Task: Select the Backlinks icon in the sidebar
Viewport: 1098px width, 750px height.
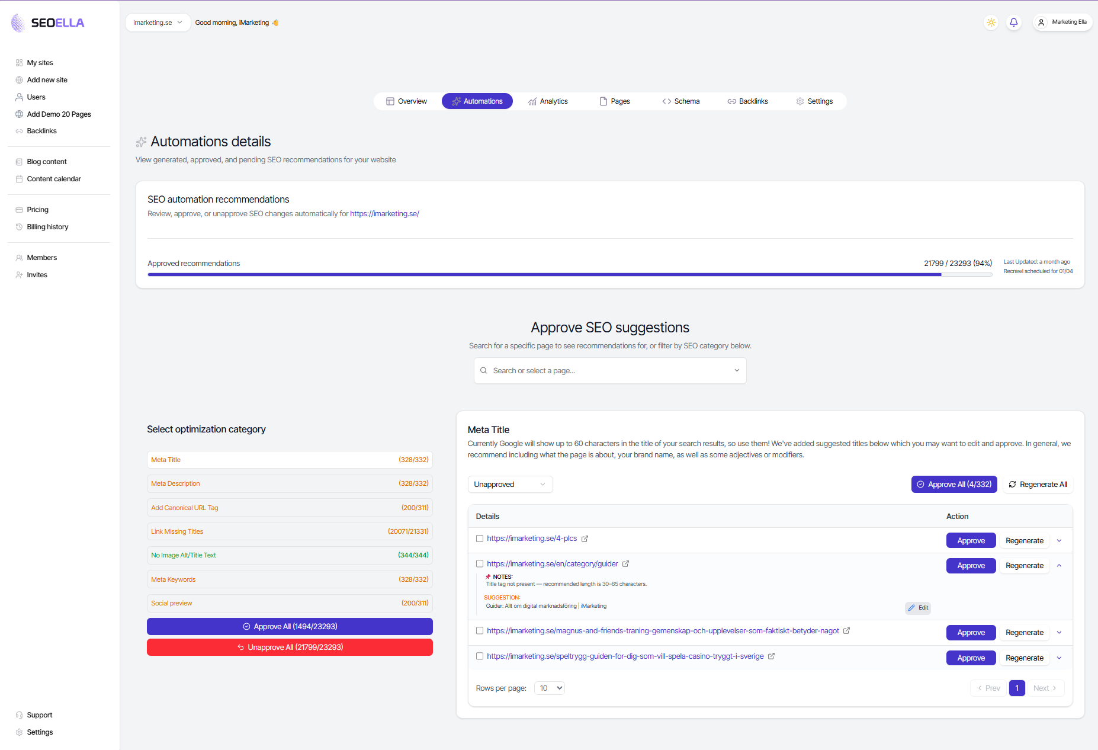Action: [x=19, y=130]
